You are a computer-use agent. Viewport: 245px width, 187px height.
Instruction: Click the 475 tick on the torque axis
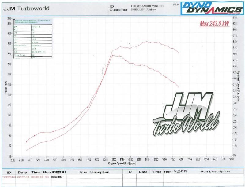(x=235, y=60)
